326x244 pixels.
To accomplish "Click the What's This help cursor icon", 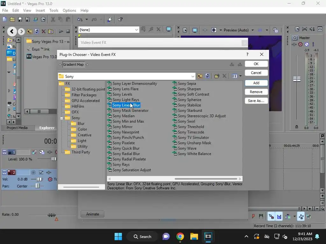I will 120,19.
